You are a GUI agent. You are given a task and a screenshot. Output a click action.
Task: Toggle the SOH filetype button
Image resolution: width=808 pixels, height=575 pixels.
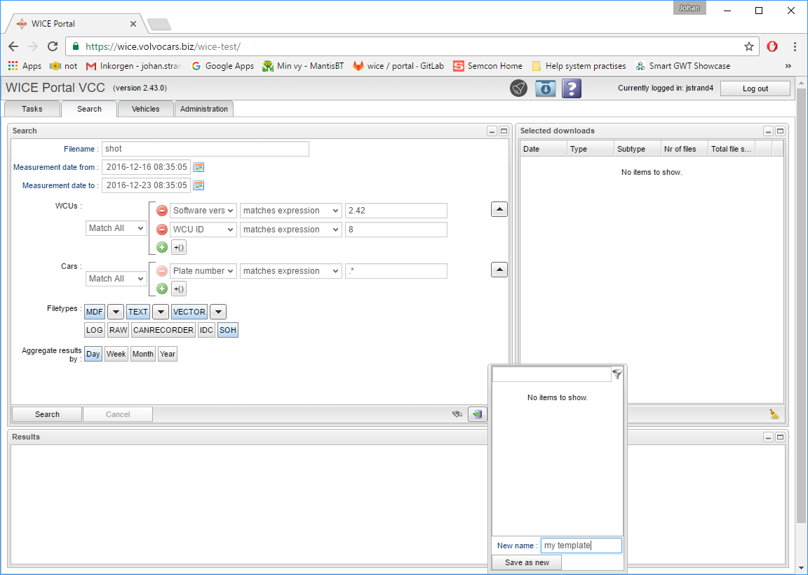pos(227,330)
